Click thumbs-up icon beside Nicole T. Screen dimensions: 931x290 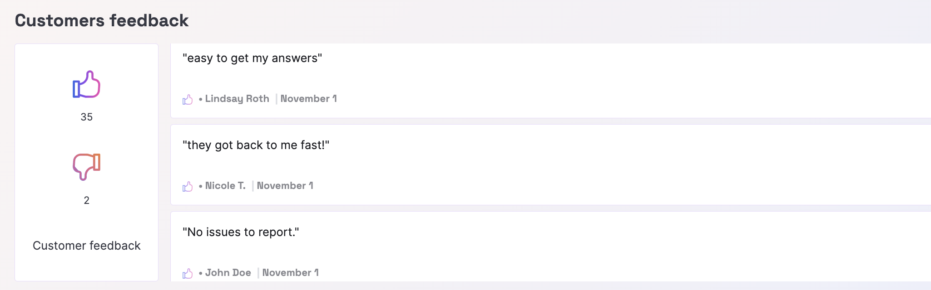click(188, 186)
